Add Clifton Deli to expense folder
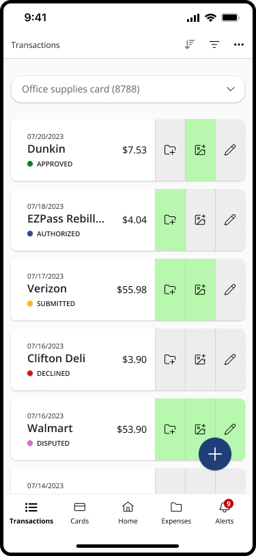Screen dimensions: 256x556 point(170,359)
